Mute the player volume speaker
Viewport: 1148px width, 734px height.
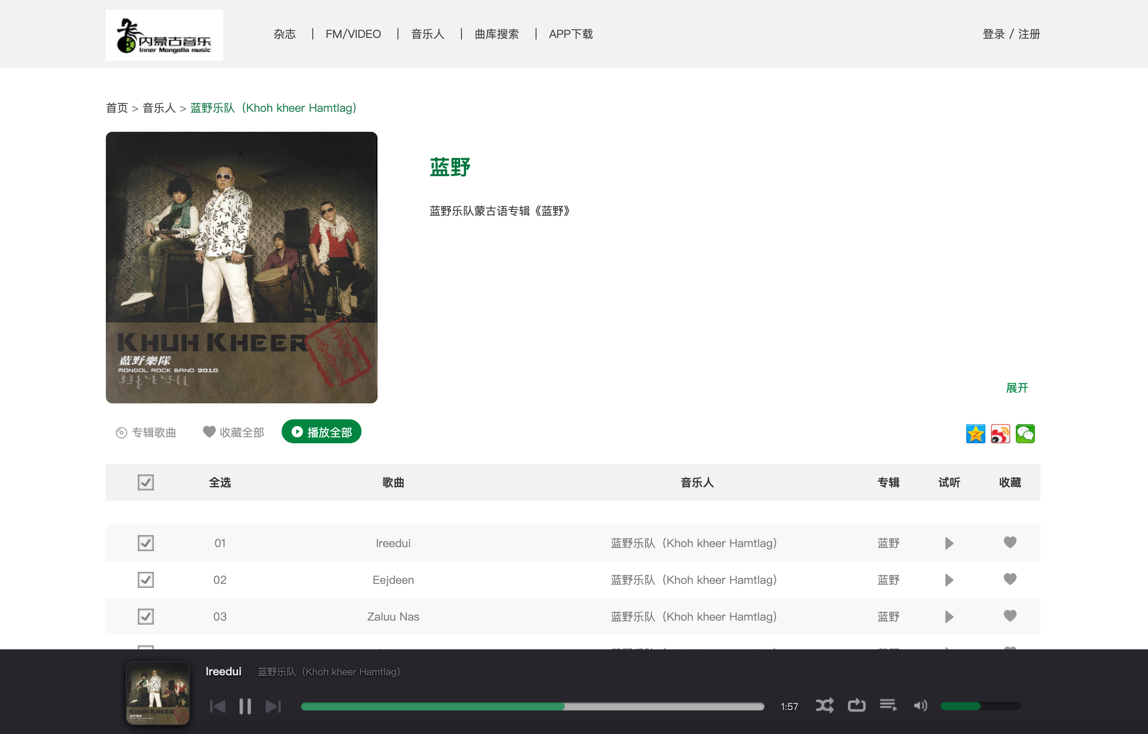(x=920, y=705)
